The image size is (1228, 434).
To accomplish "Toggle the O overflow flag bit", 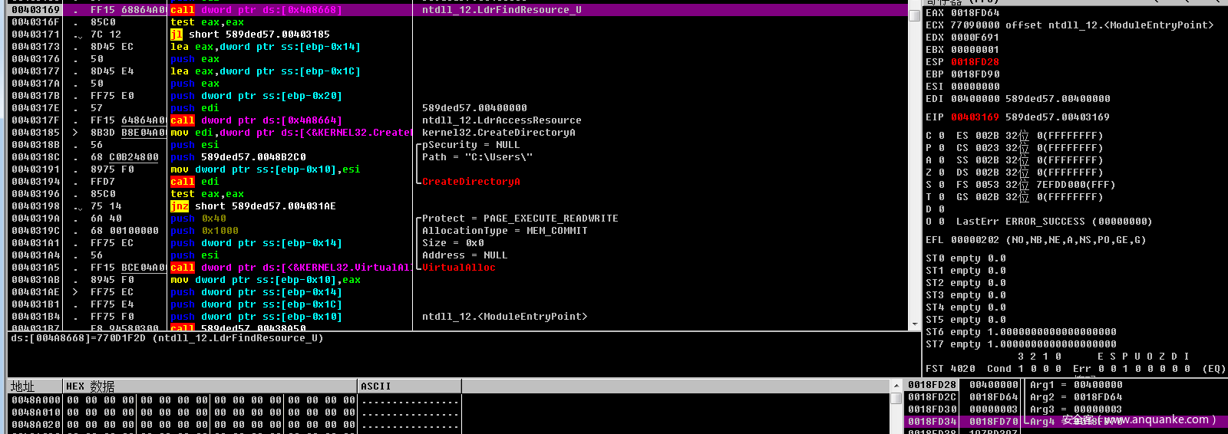I will [942, 222].
